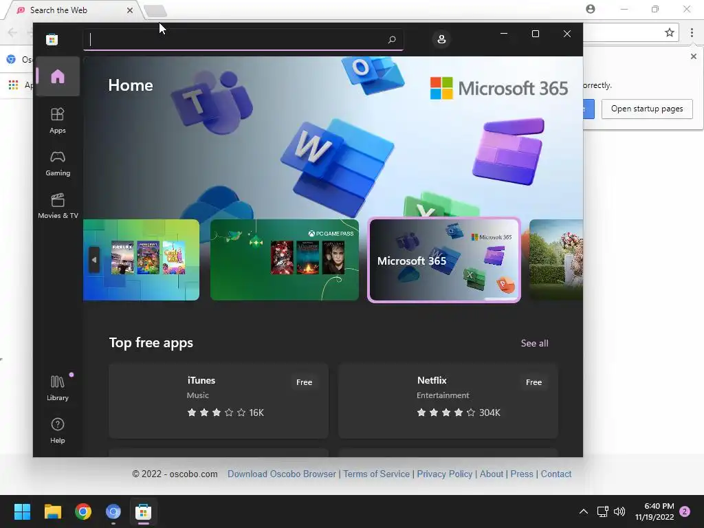The image size is (704, 528).
Task: Open Privacy Policy footer link
Action: (445, 474)
